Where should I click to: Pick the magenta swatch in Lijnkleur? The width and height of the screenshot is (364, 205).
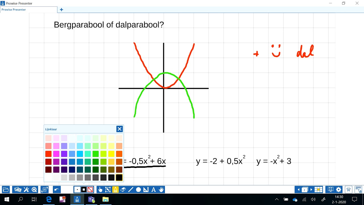(x=56, y=154)
